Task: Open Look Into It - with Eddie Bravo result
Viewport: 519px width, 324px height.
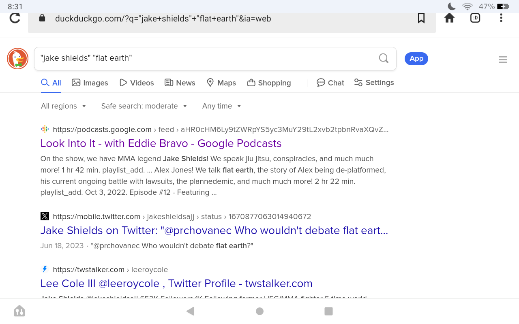Action: [161, 143]
